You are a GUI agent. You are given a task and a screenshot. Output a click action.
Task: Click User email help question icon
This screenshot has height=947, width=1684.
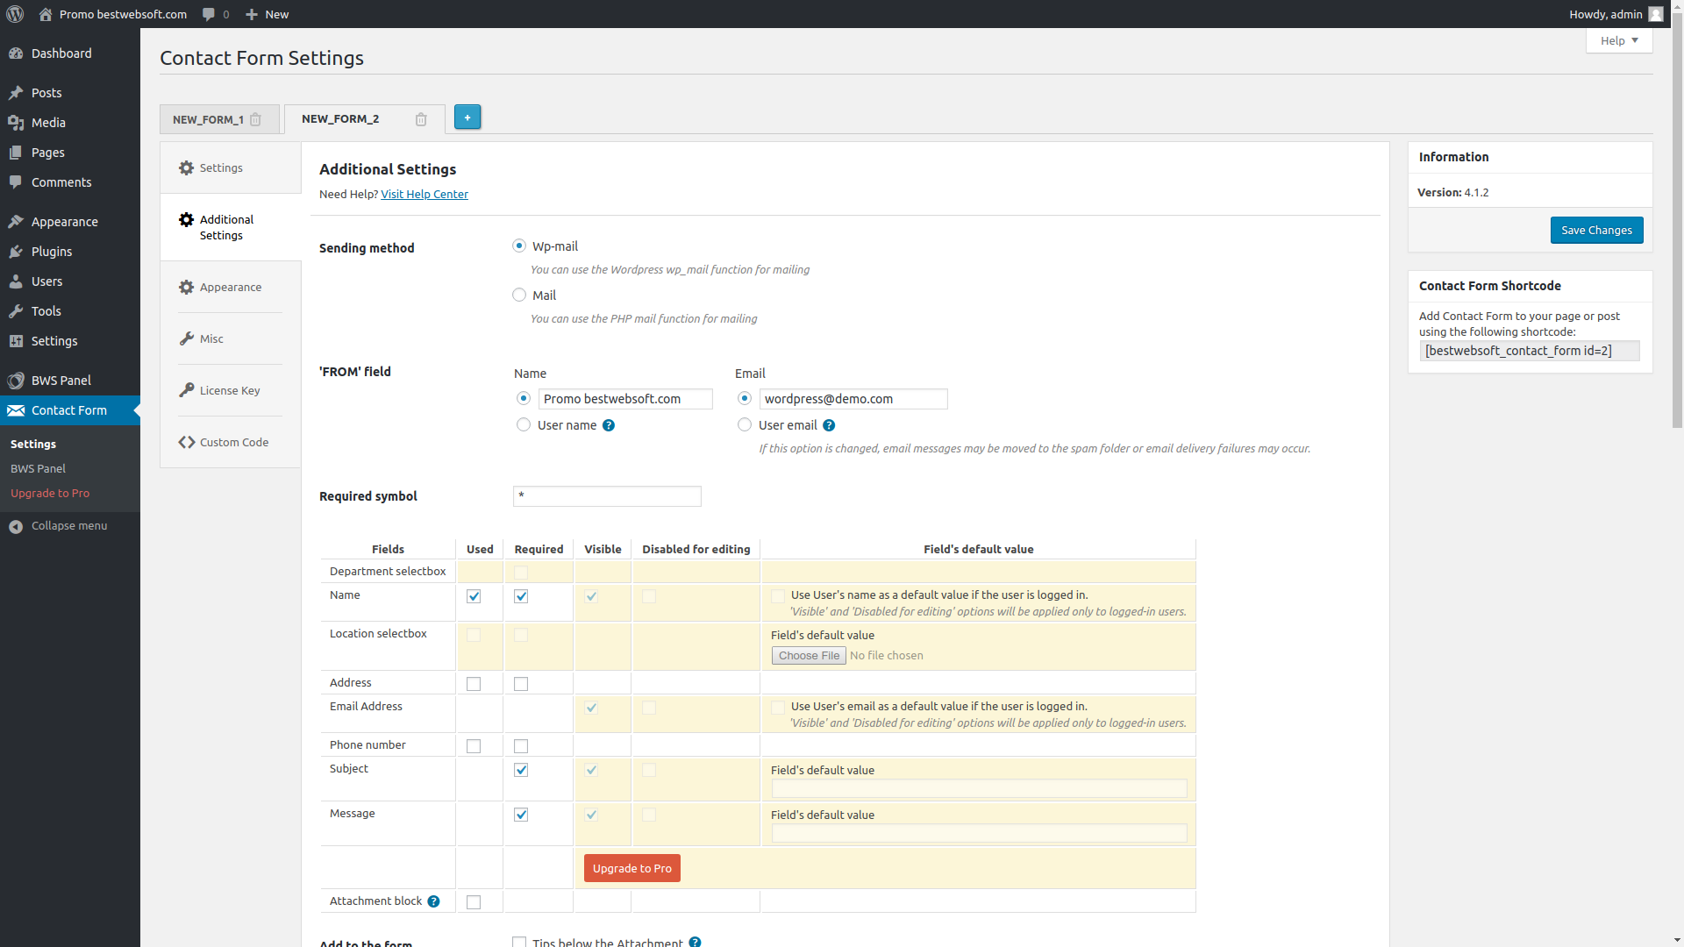click(829, 425)
